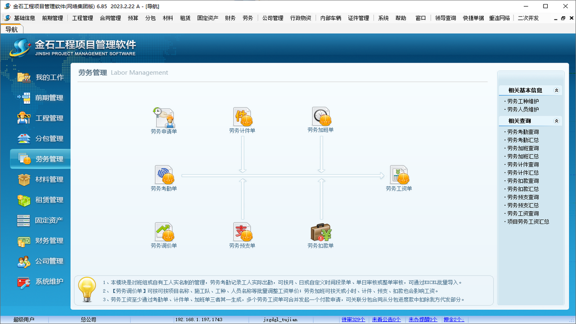Open the 劳务工资单 icon
This screenshot has height=324, width=576.
click(399, 175)
